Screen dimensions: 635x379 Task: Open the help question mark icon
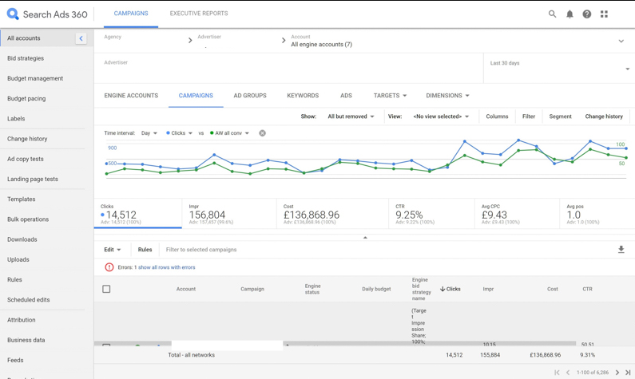tap(586, 14)
